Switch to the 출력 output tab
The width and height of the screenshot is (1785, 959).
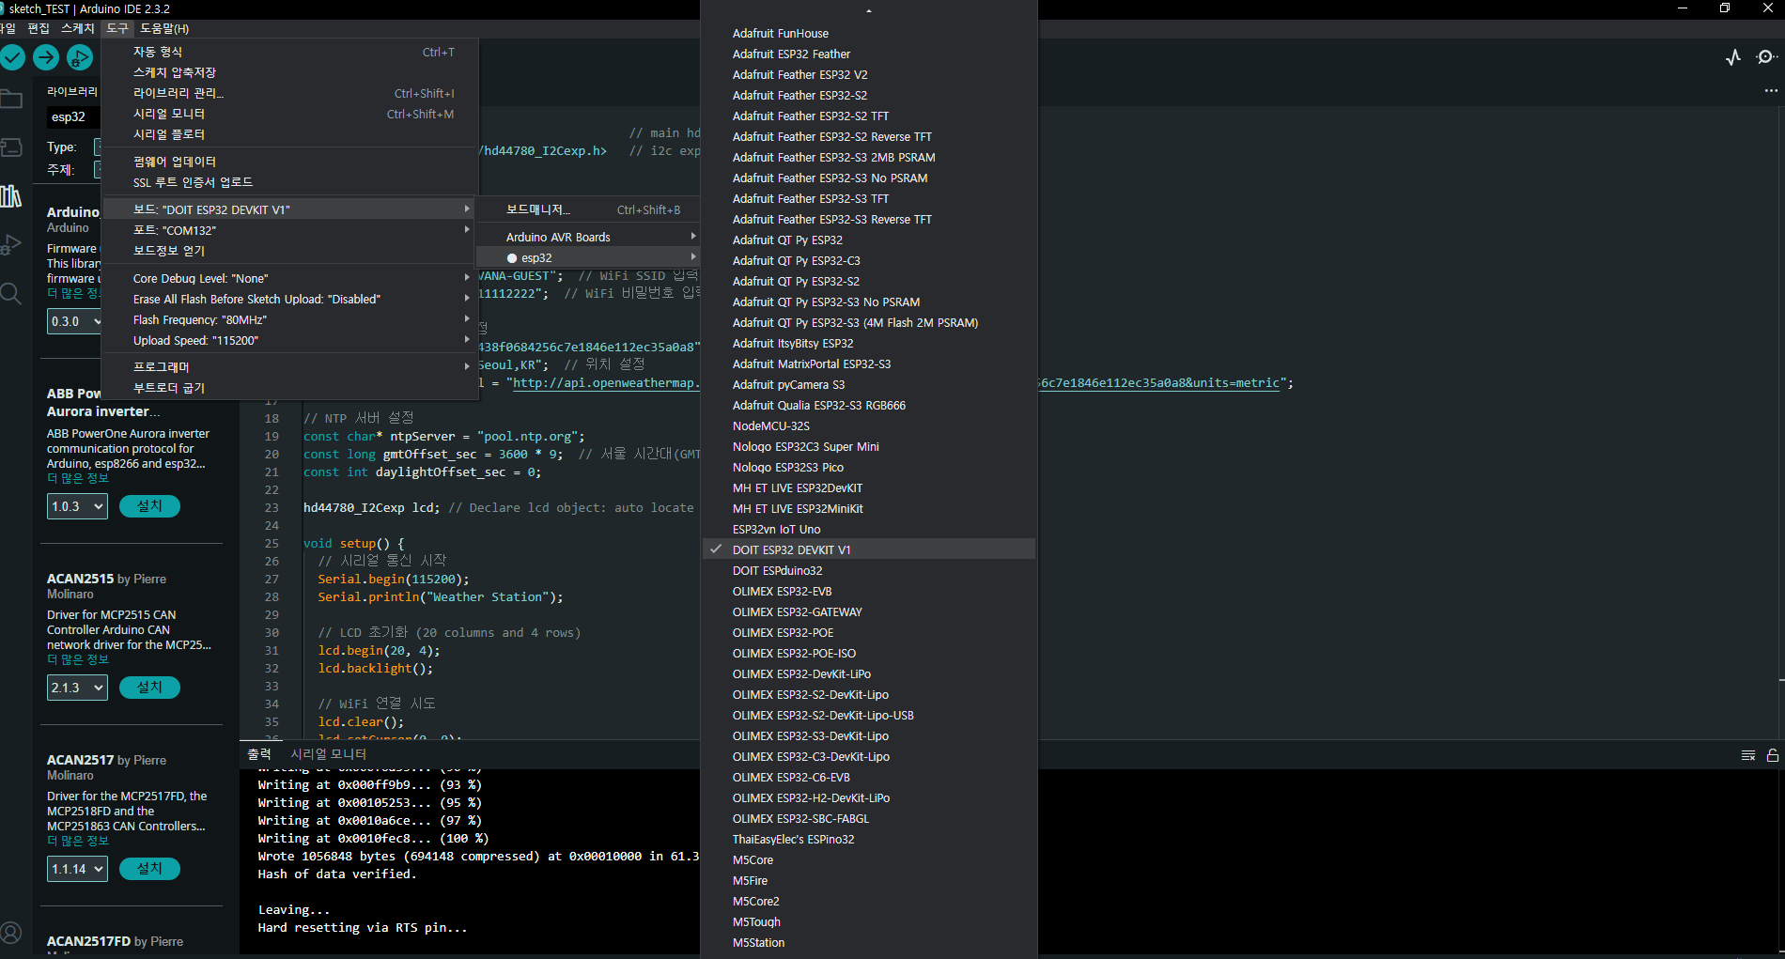[x=259, y=754]
